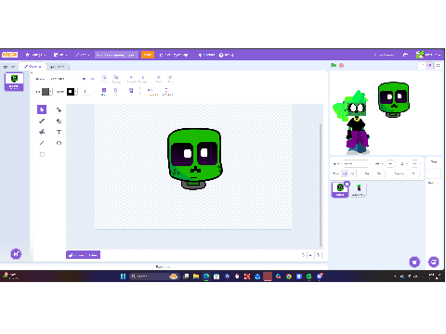
Task: Click the gray Fill color swatch
Action: [x=46, y=92]
